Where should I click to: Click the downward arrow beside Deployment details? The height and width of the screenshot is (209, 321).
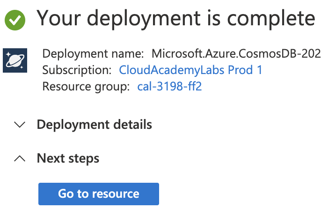pos(20,125)
